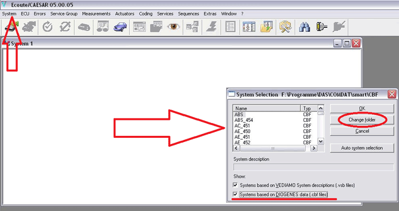Open the Window menu
This screenshot has height=211, width=399.
coord(229,14)
